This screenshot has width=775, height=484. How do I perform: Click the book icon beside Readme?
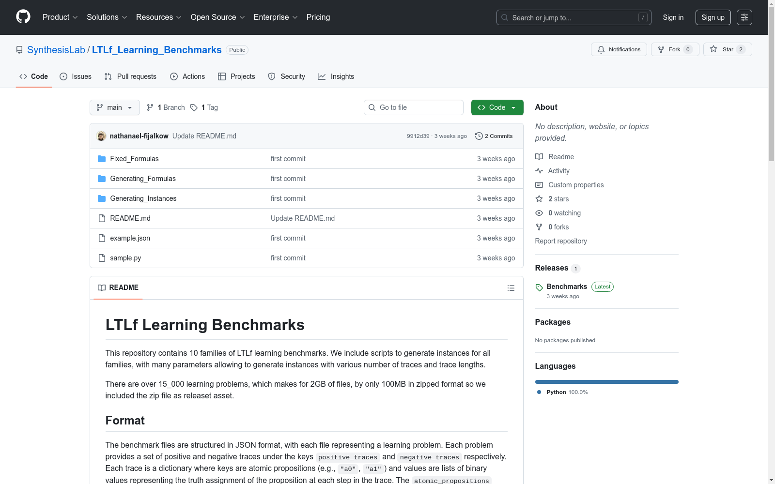(539, 157)
